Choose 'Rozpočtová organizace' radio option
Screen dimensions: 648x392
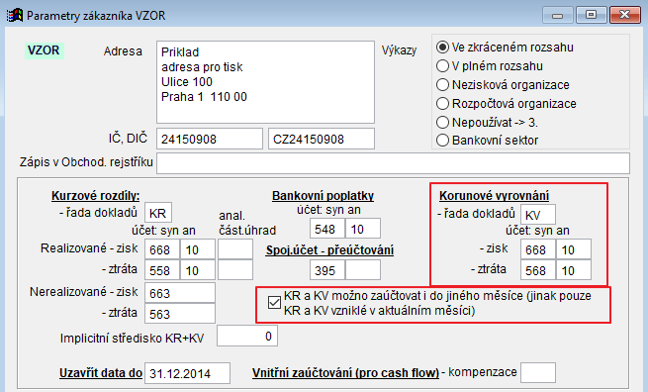coord(506,103)
